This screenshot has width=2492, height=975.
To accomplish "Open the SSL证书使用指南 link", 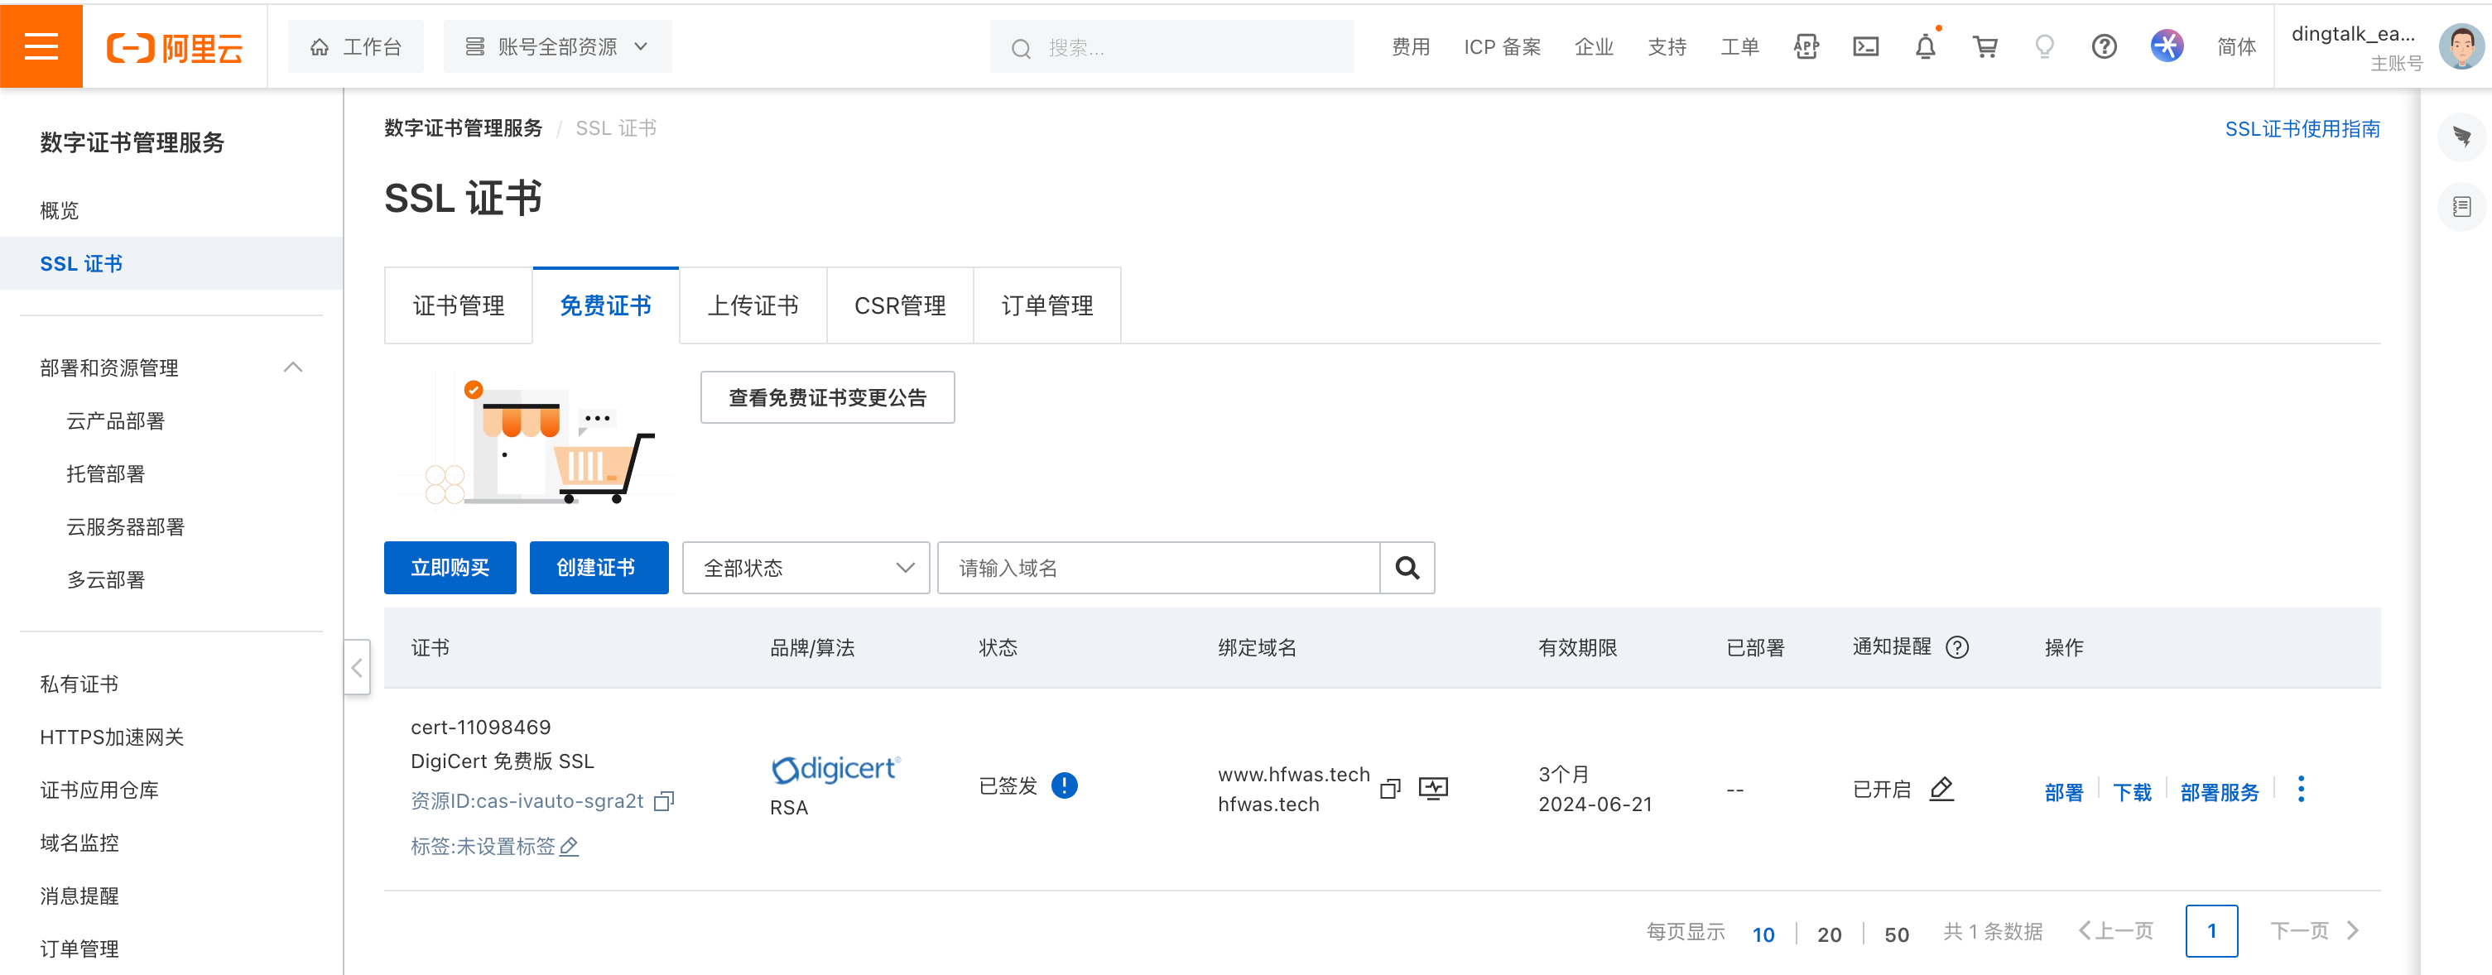I will coord(2302,128).
